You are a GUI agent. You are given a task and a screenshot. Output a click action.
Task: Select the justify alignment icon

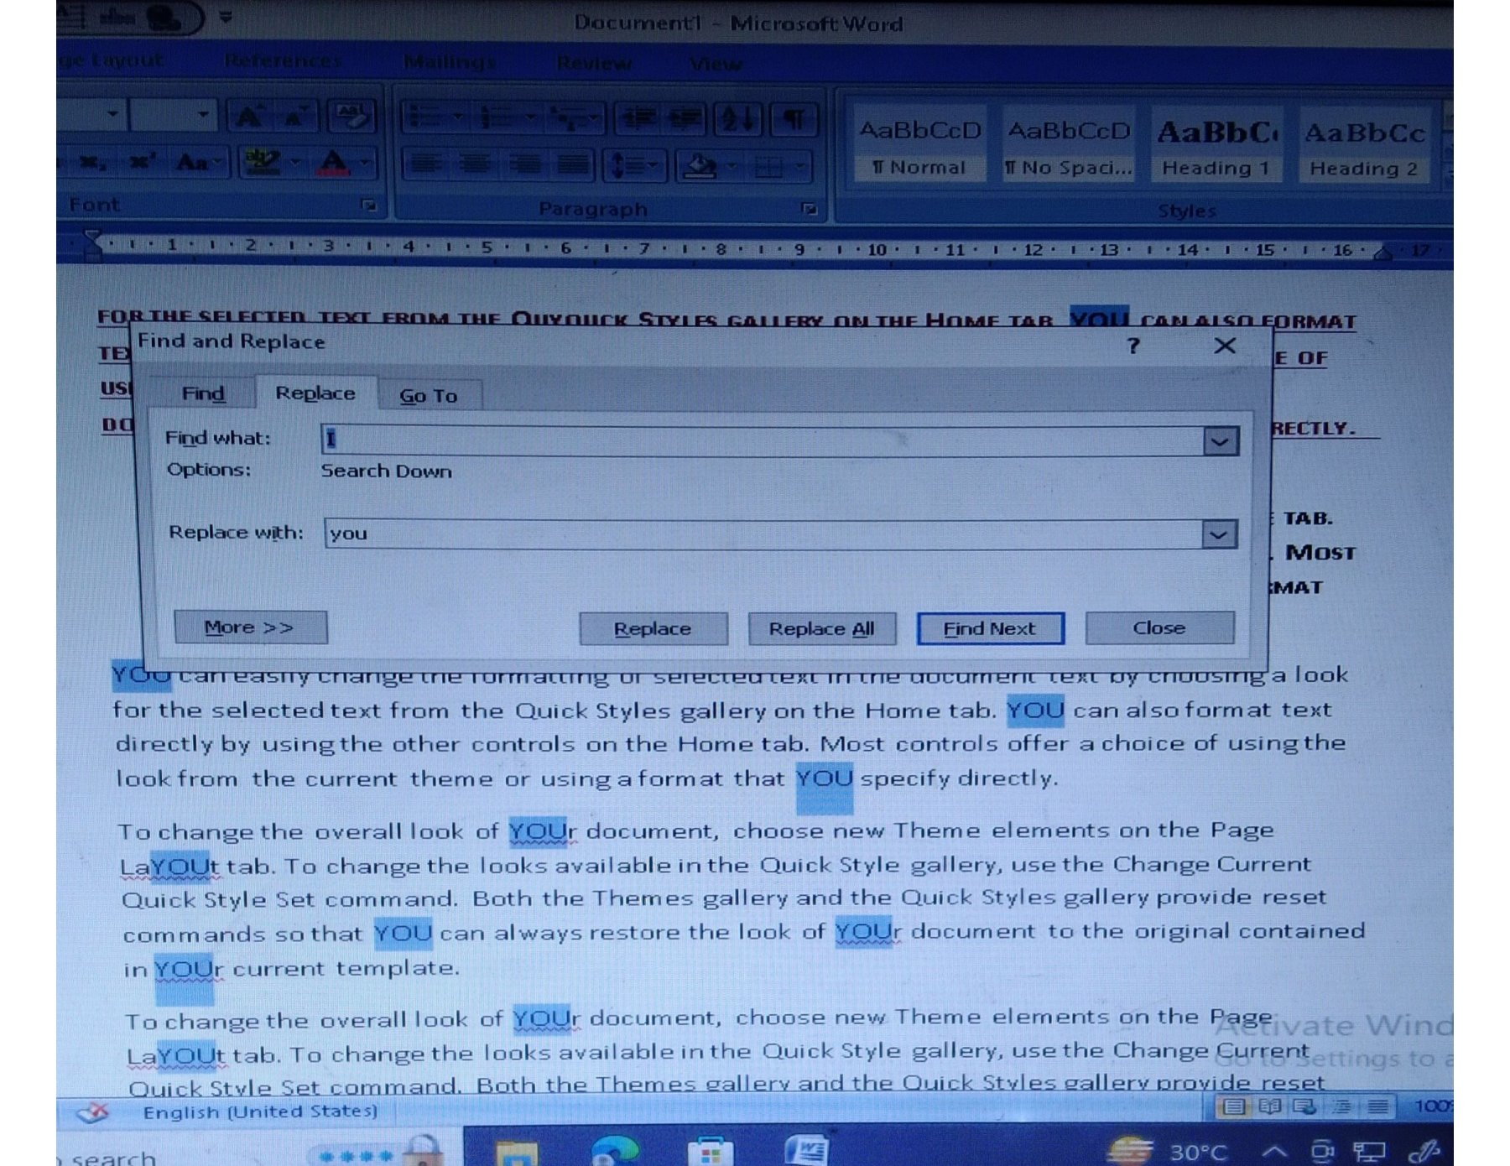point(573,164)
